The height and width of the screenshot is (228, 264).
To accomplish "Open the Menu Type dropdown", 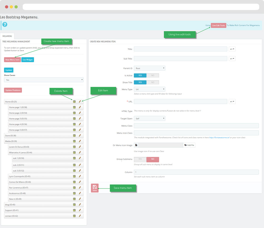I will (x=149, y=89).
